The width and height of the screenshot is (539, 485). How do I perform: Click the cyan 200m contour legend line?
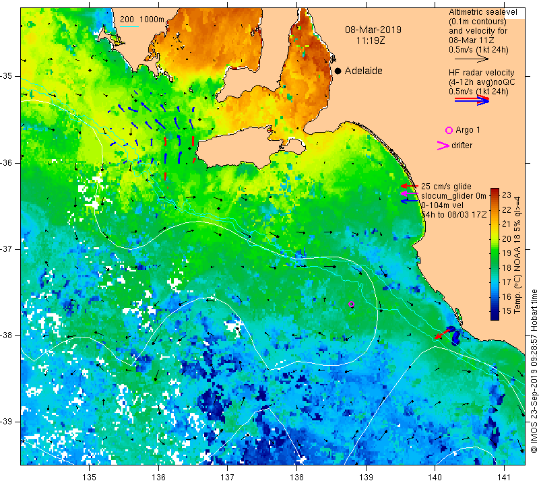point(129,26)
